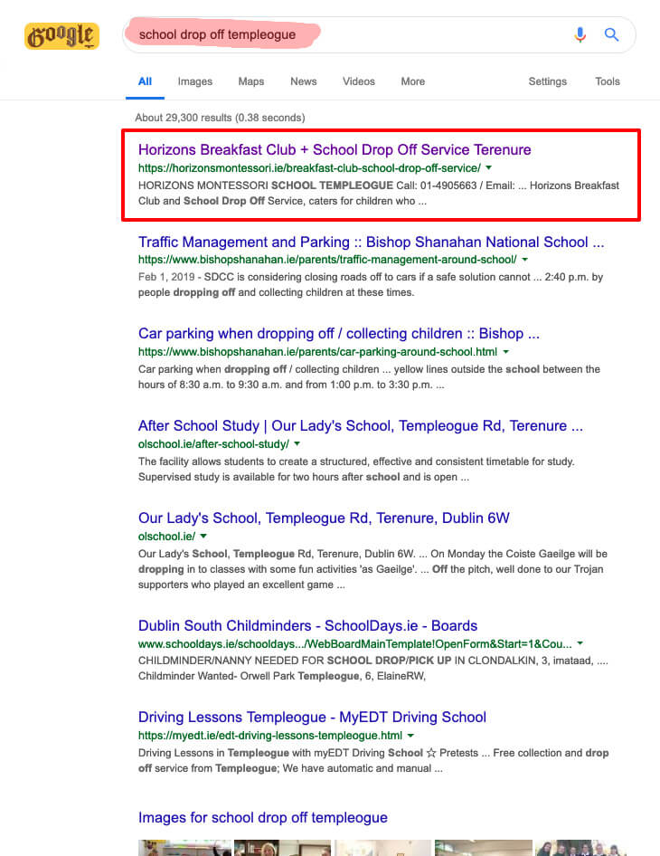
Task: Click the third image result thumbnail
Action: point(383,848)
